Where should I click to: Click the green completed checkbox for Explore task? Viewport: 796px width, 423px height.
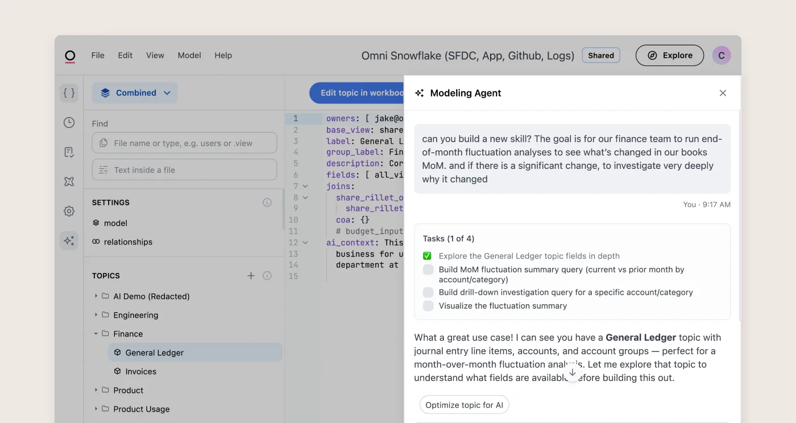tap(428, 256)
